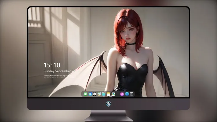Image resolution: width=217 pixels, height=122 pixels.
Task: Open the clapperboard video app in dock
Action: (104, 94)
